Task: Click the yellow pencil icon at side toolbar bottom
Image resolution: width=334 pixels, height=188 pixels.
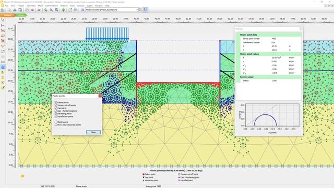Action: [x=3, y=88]
